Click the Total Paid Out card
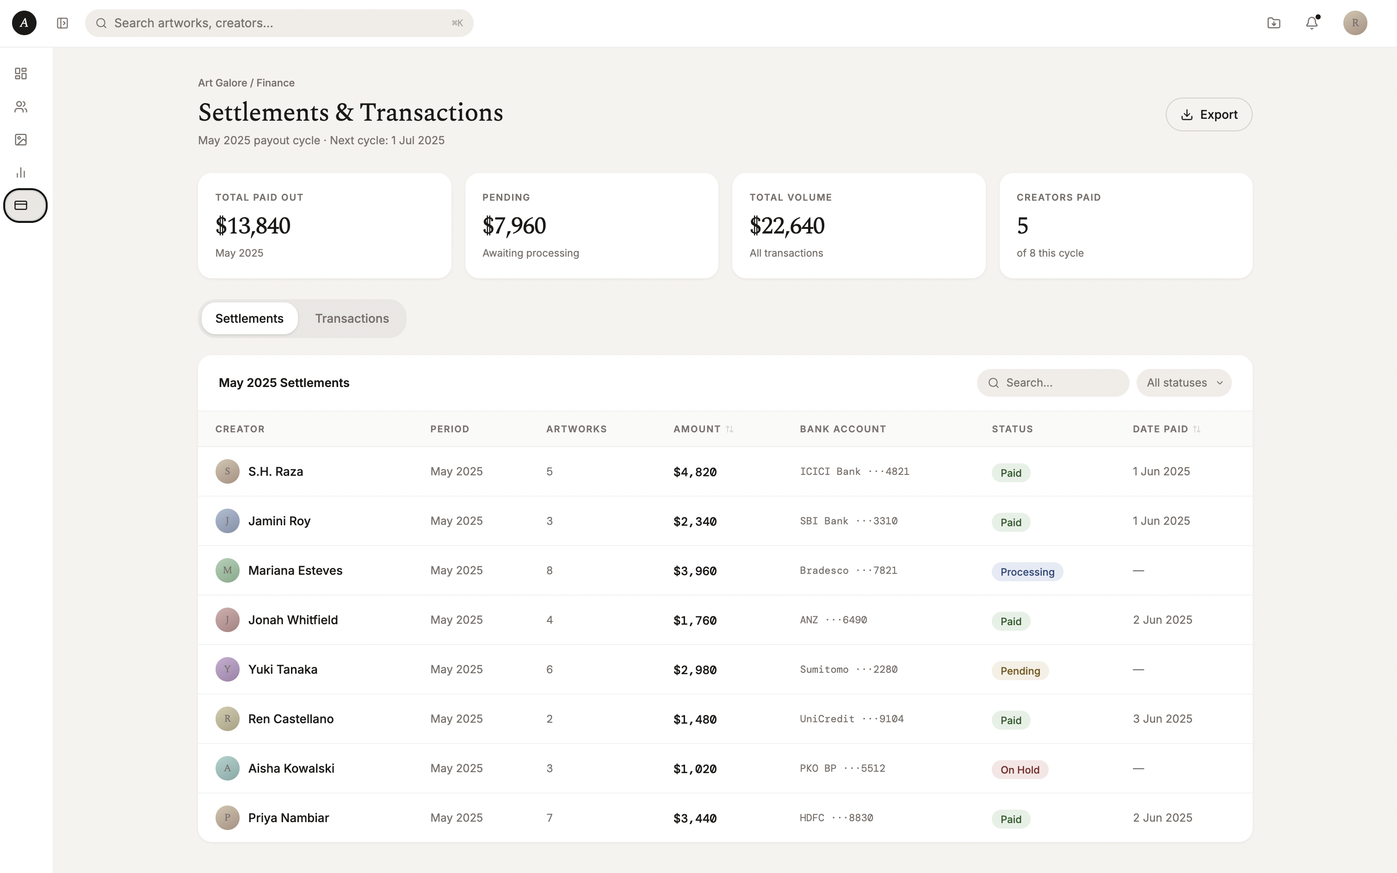Screen dimensions: 1397x873 pyautogui.click(x=325, y=226)
